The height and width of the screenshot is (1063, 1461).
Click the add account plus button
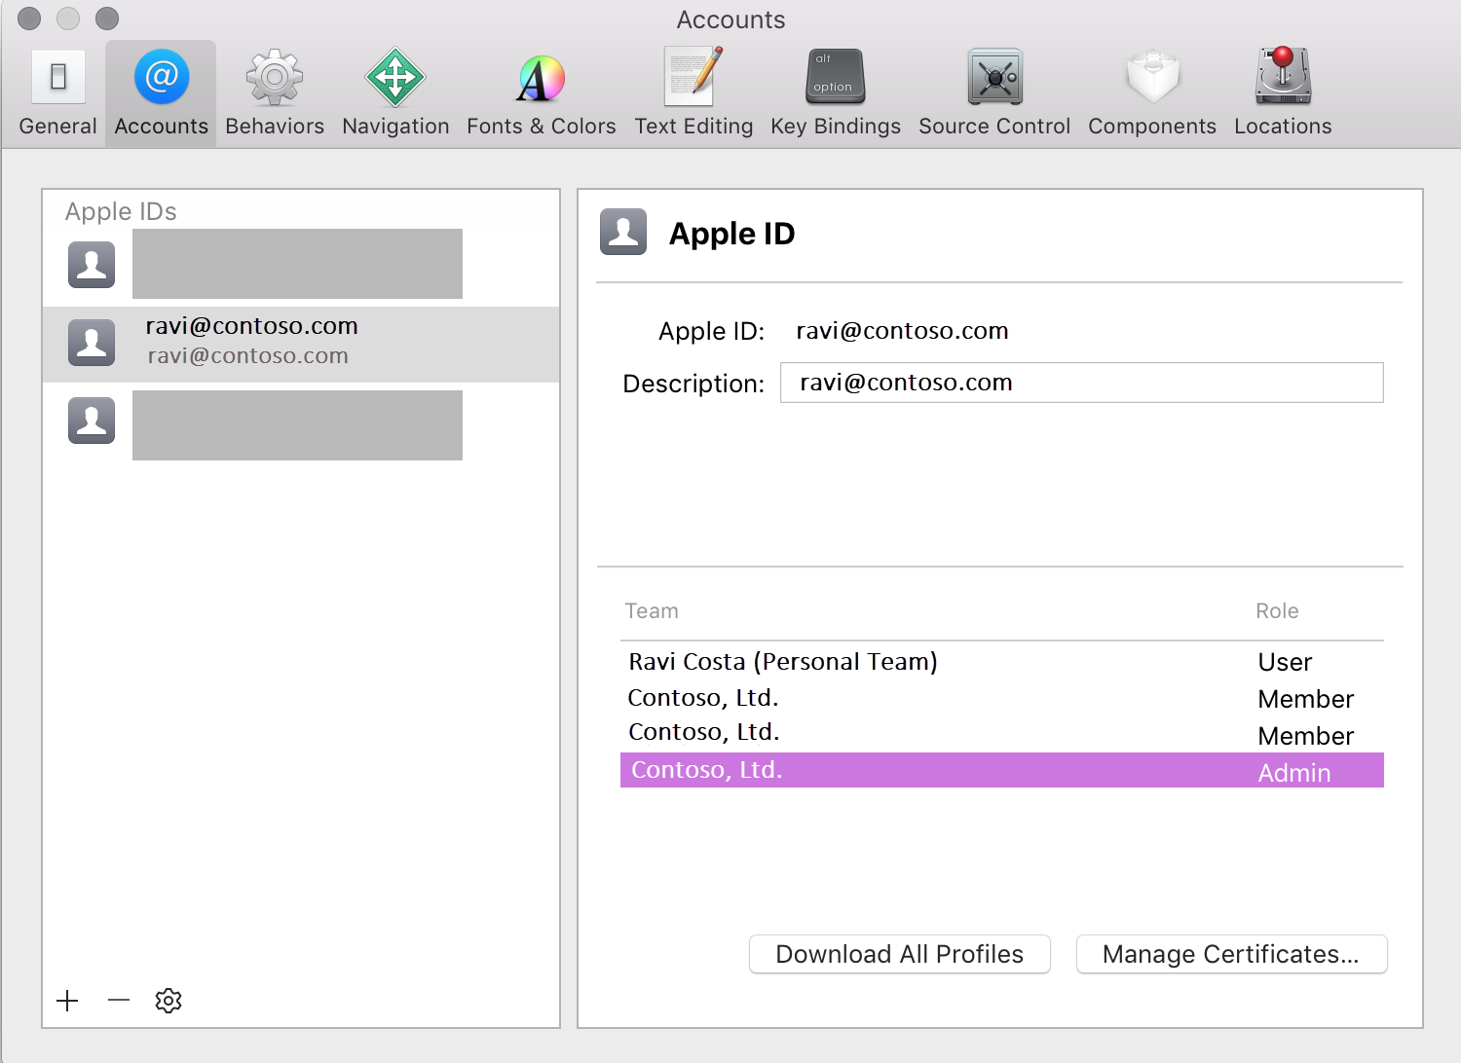point(67,1001)
